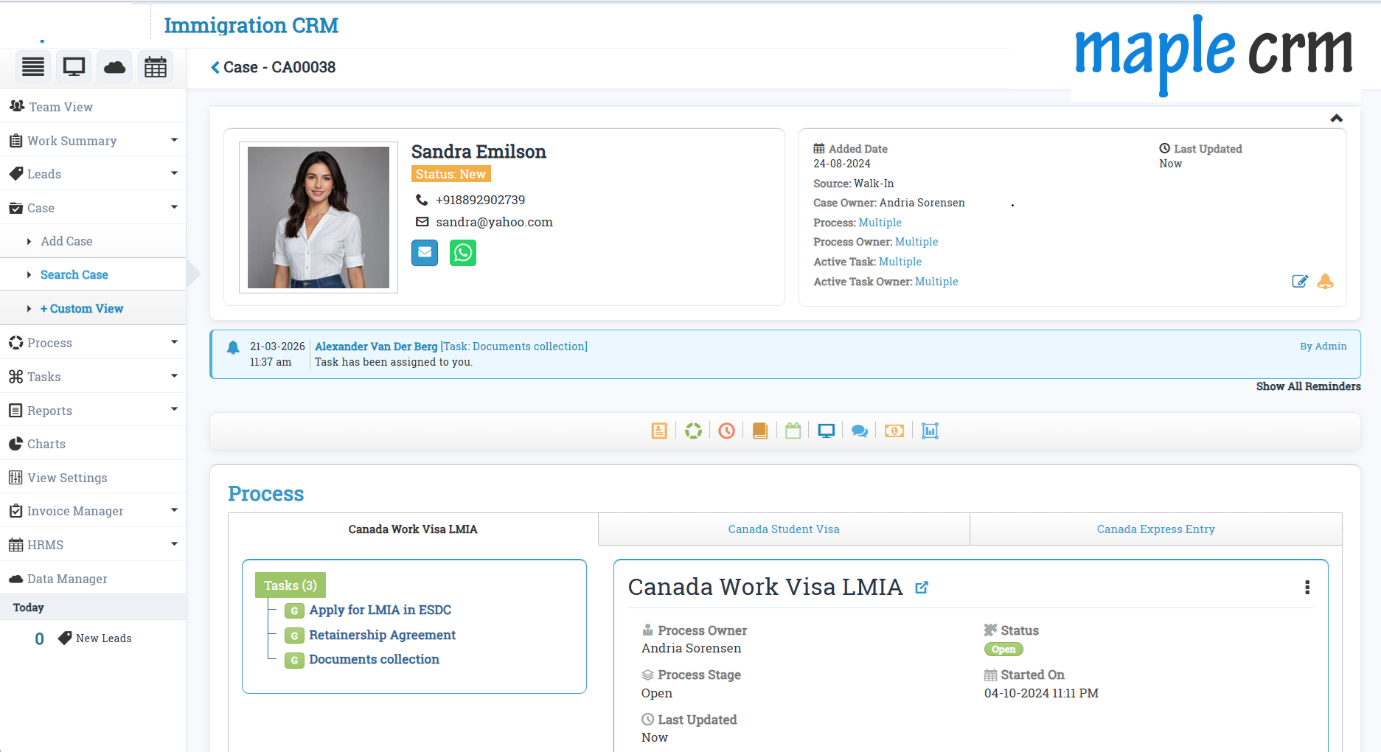Open the cloud icon in the top toolbar
This screenshot has width=1381, height=752.
114,67
